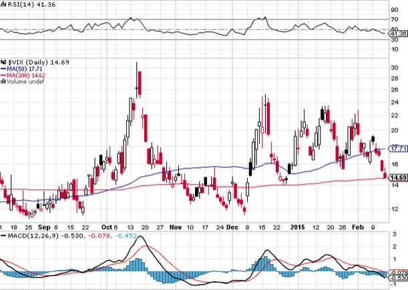Click the red -0.078 signal value
The width and height of the screenshot is (408, 290).
click(99, 236)
